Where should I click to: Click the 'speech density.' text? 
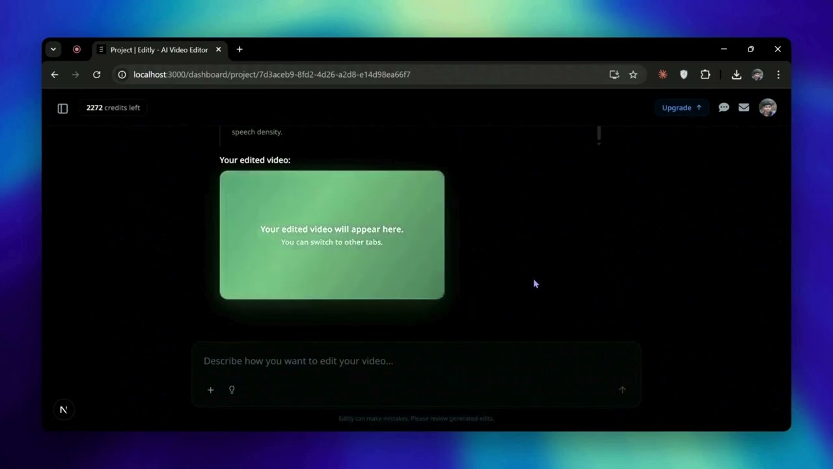tap(257, 132)
